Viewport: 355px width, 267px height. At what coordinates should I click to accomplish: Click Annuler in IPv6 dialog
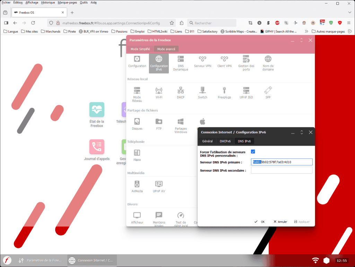pyautogui.click(x=280, y=222)
